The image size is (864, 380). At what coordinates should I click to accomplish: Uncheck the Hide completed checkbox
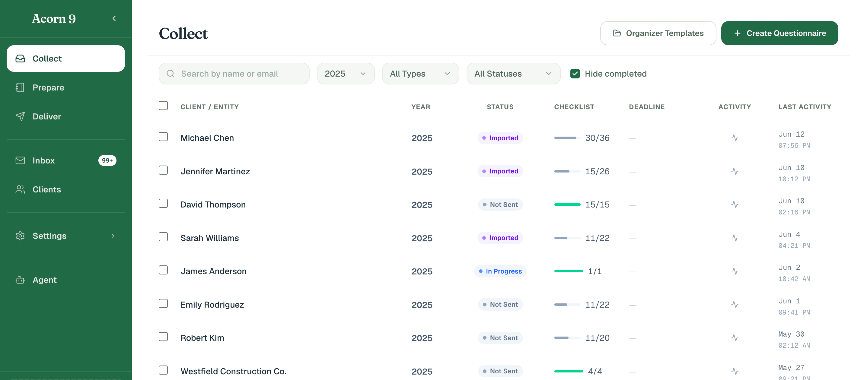point(575,73)
